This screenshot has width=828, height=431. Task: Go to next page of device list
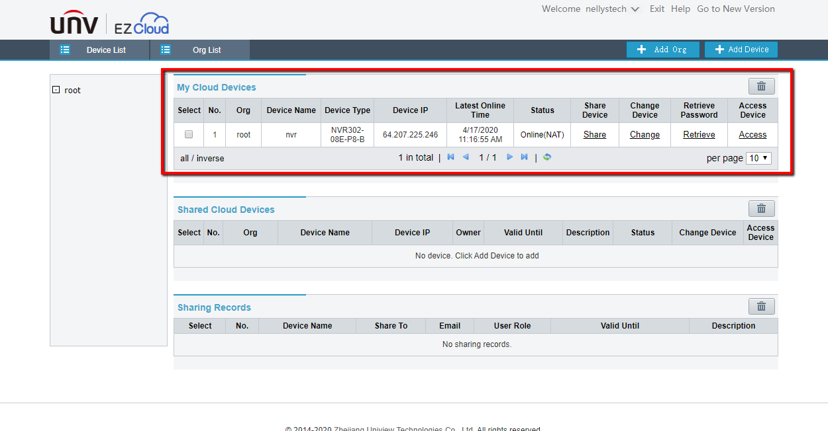click(x=510, y=157)
